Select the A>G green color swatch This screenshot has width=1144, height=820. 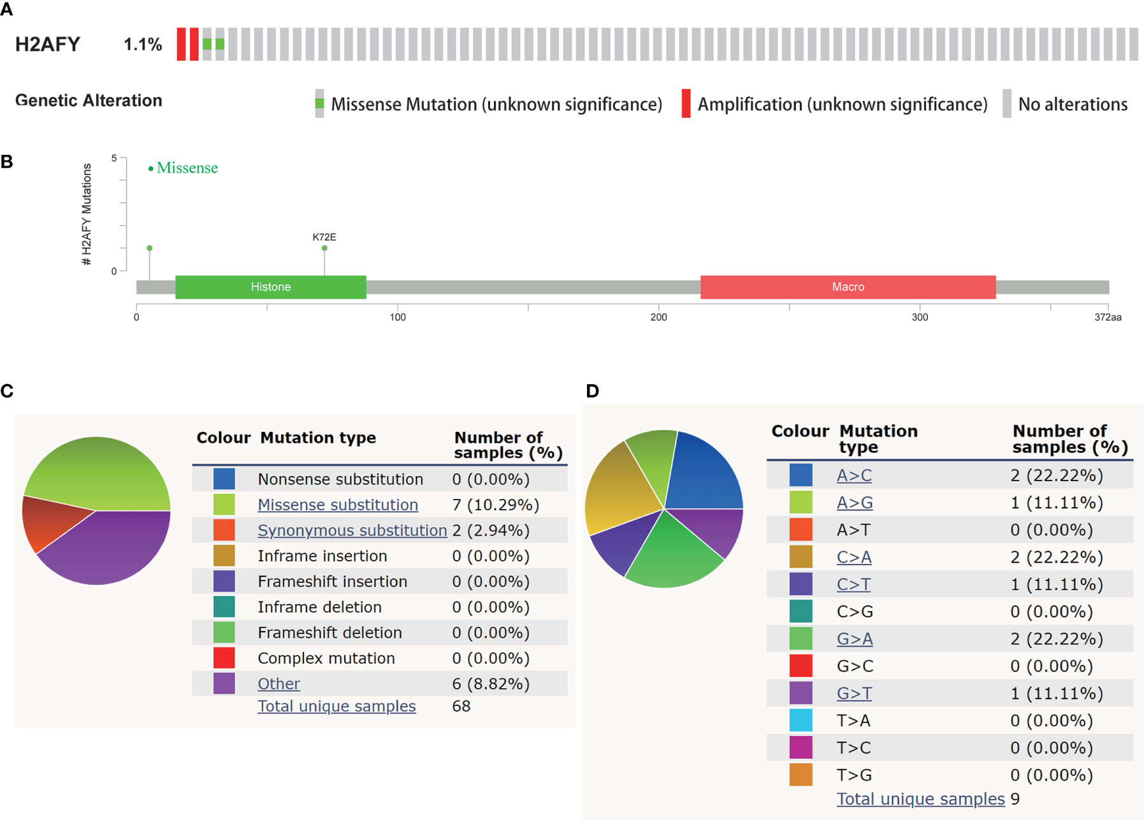point(800,502)
